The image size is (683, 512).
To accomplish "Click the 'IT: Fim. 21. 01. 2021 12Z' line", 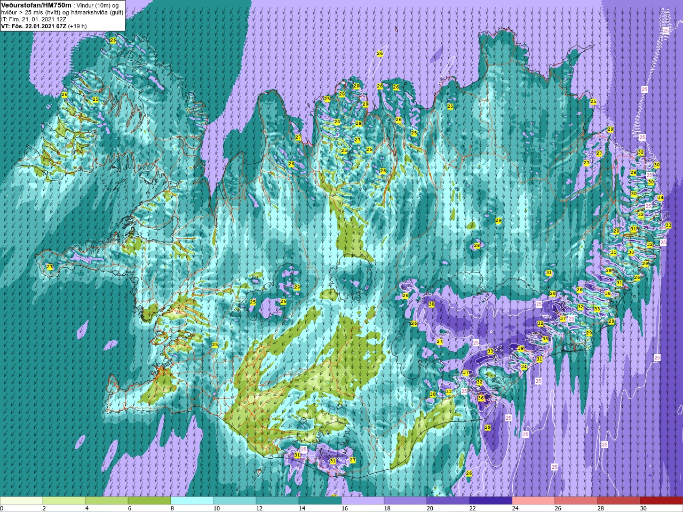I will (x=33, y=19).
